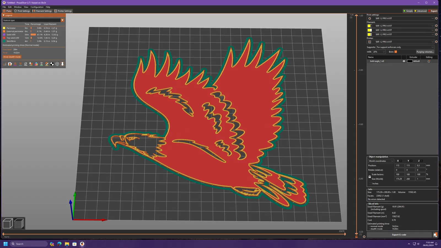Open first filament preset gear icon
This screenshot has width=441, height=248.
[x=436, y=26]
